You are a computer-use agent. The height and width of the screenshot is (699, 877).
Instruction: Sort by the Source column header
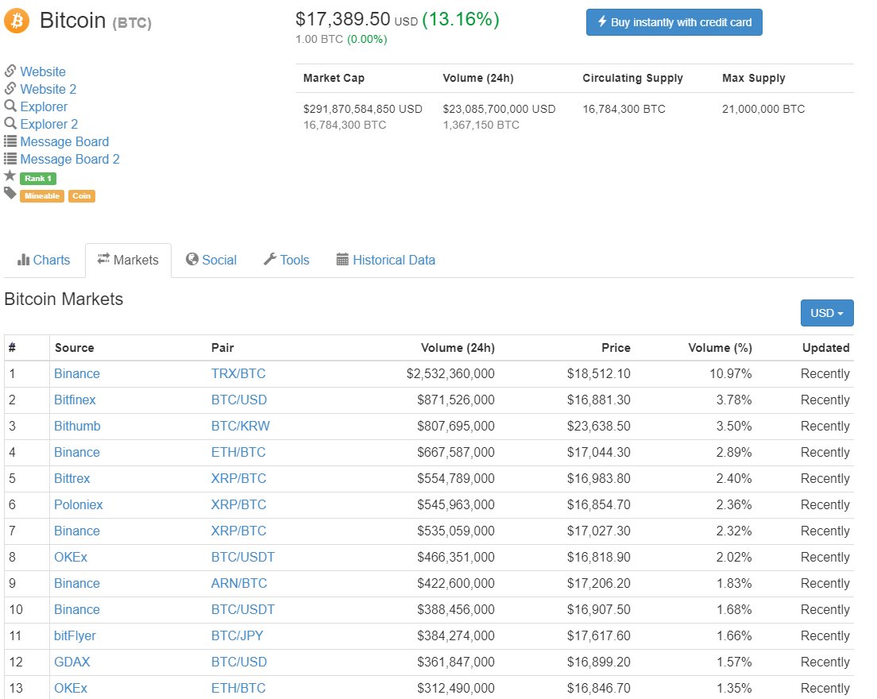pyautogui.click(x=75, y=348)
